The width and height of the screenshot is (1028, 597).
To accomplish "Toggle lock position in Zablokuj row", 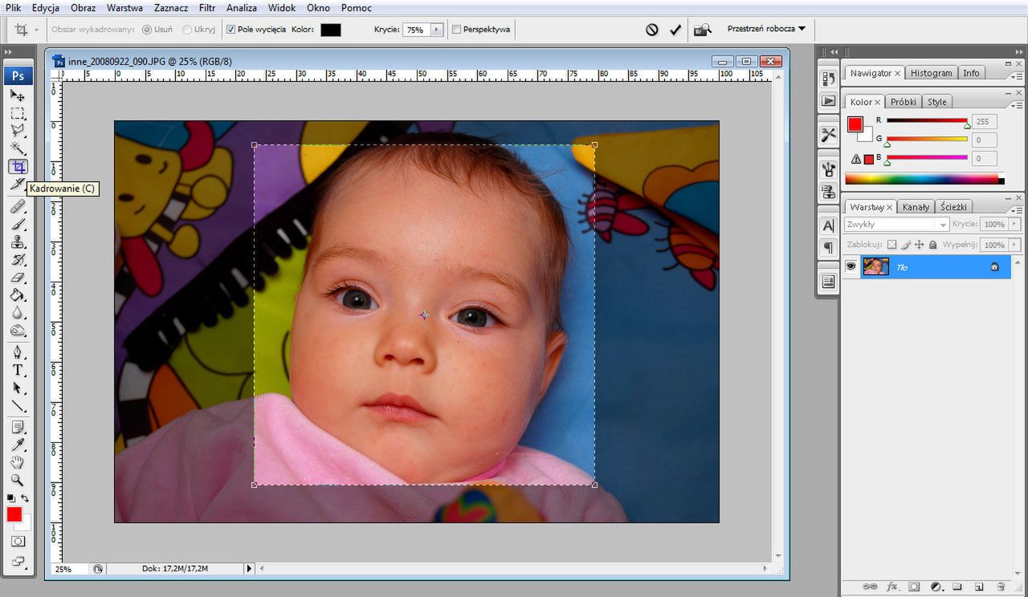I will pos(919,245).
